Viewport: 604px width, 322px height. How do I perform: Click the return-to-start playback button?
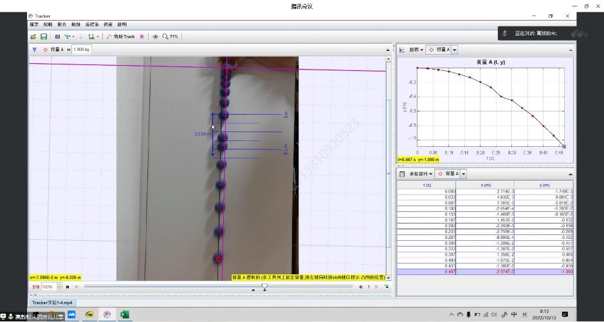(x=68, y=287)
